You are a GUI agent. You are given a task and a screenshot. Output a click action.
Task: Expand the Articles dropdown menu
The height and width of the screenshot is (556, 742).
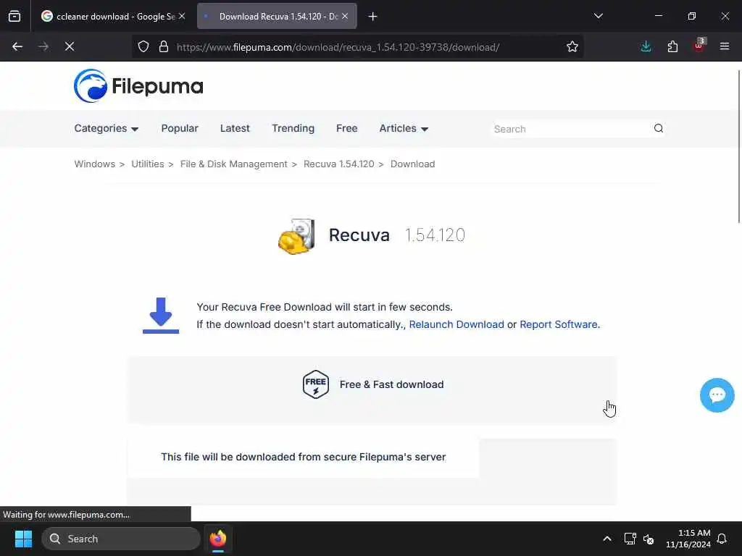coord(404,129)
